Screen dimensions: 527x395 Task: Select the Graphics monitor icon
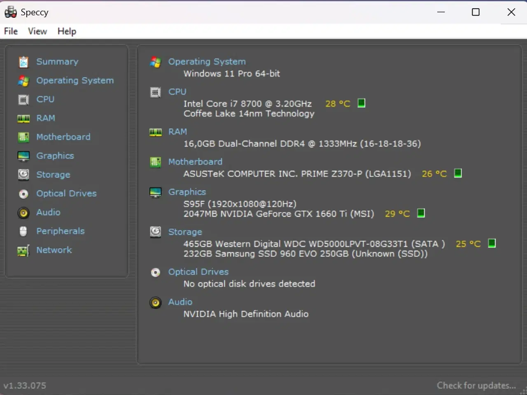coord(23,156)
